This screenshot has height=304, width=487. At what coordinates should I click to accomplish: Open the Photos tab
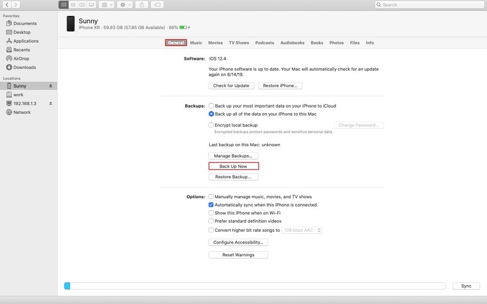point(337,43)
